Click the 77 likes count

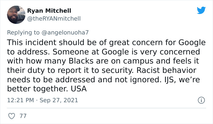click(23, 116)
